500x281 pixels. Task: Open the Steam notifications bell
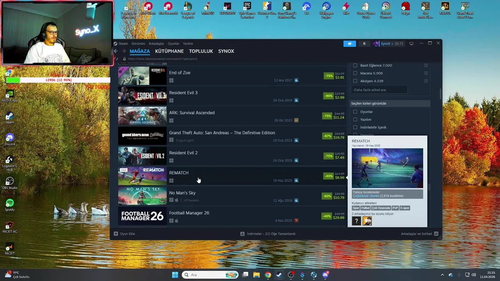pyautogui.click(x=364, y=44)
